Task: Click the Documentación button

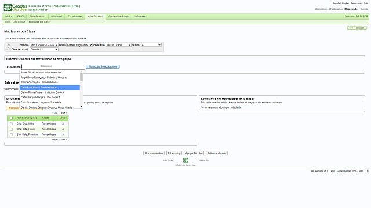Action: pos(154,153)
